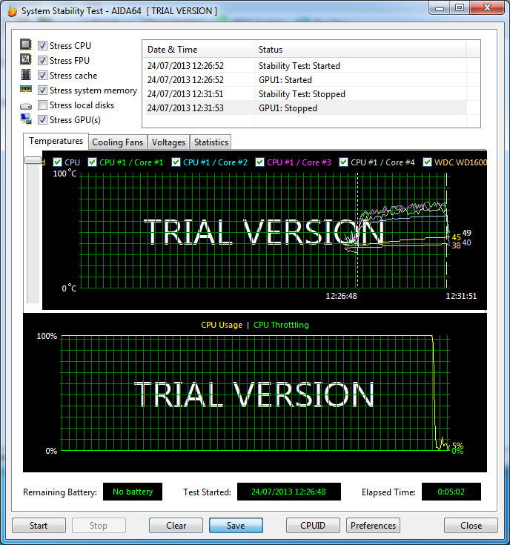Click the monitor icon beside Stress GPU(s)
510x545 pixels.
coord(26,119)
